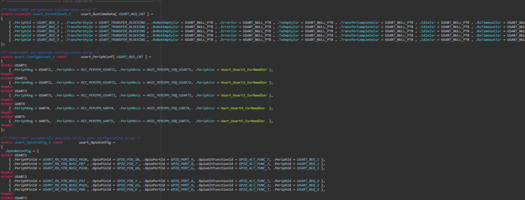The image size is (525, 200).
Task: Click the Usart_Usart2_IsrHandler function name
Action: 244,83
